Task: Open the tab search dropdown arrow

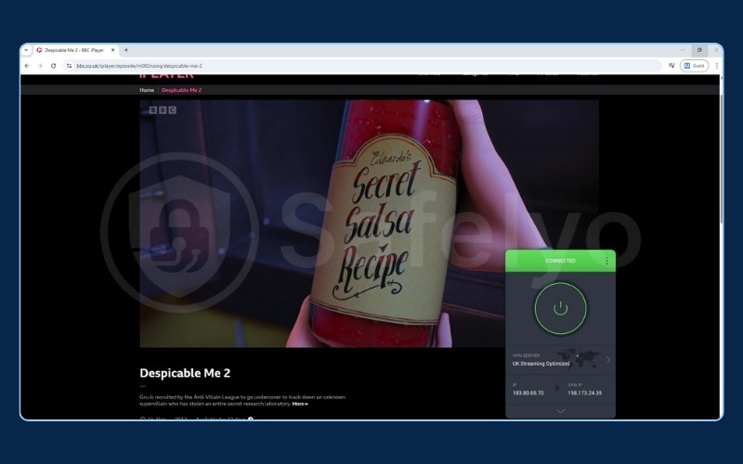Action: [26, 50]
